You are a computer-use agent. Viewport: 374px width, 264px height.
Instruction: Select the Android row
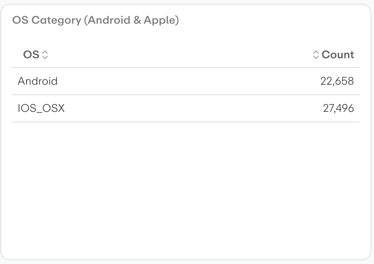[38, 81]
